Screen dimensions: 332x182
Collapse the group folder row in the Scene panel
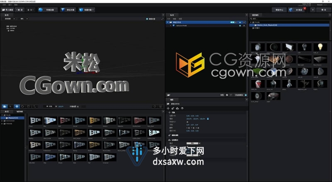click(168, 22)
